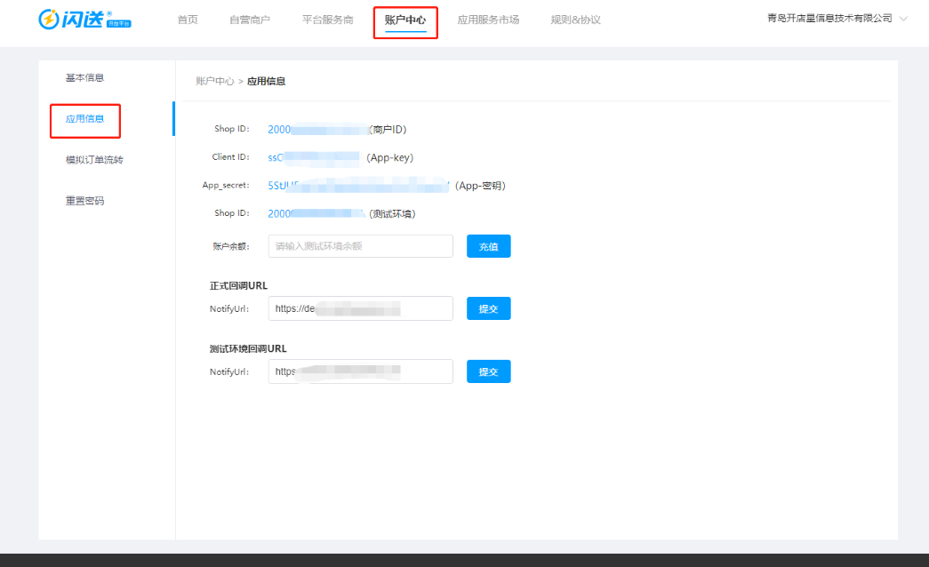The image size is (929, 567).
Task: Go to the 首页 navigation tab
Action: click(188, 20)
